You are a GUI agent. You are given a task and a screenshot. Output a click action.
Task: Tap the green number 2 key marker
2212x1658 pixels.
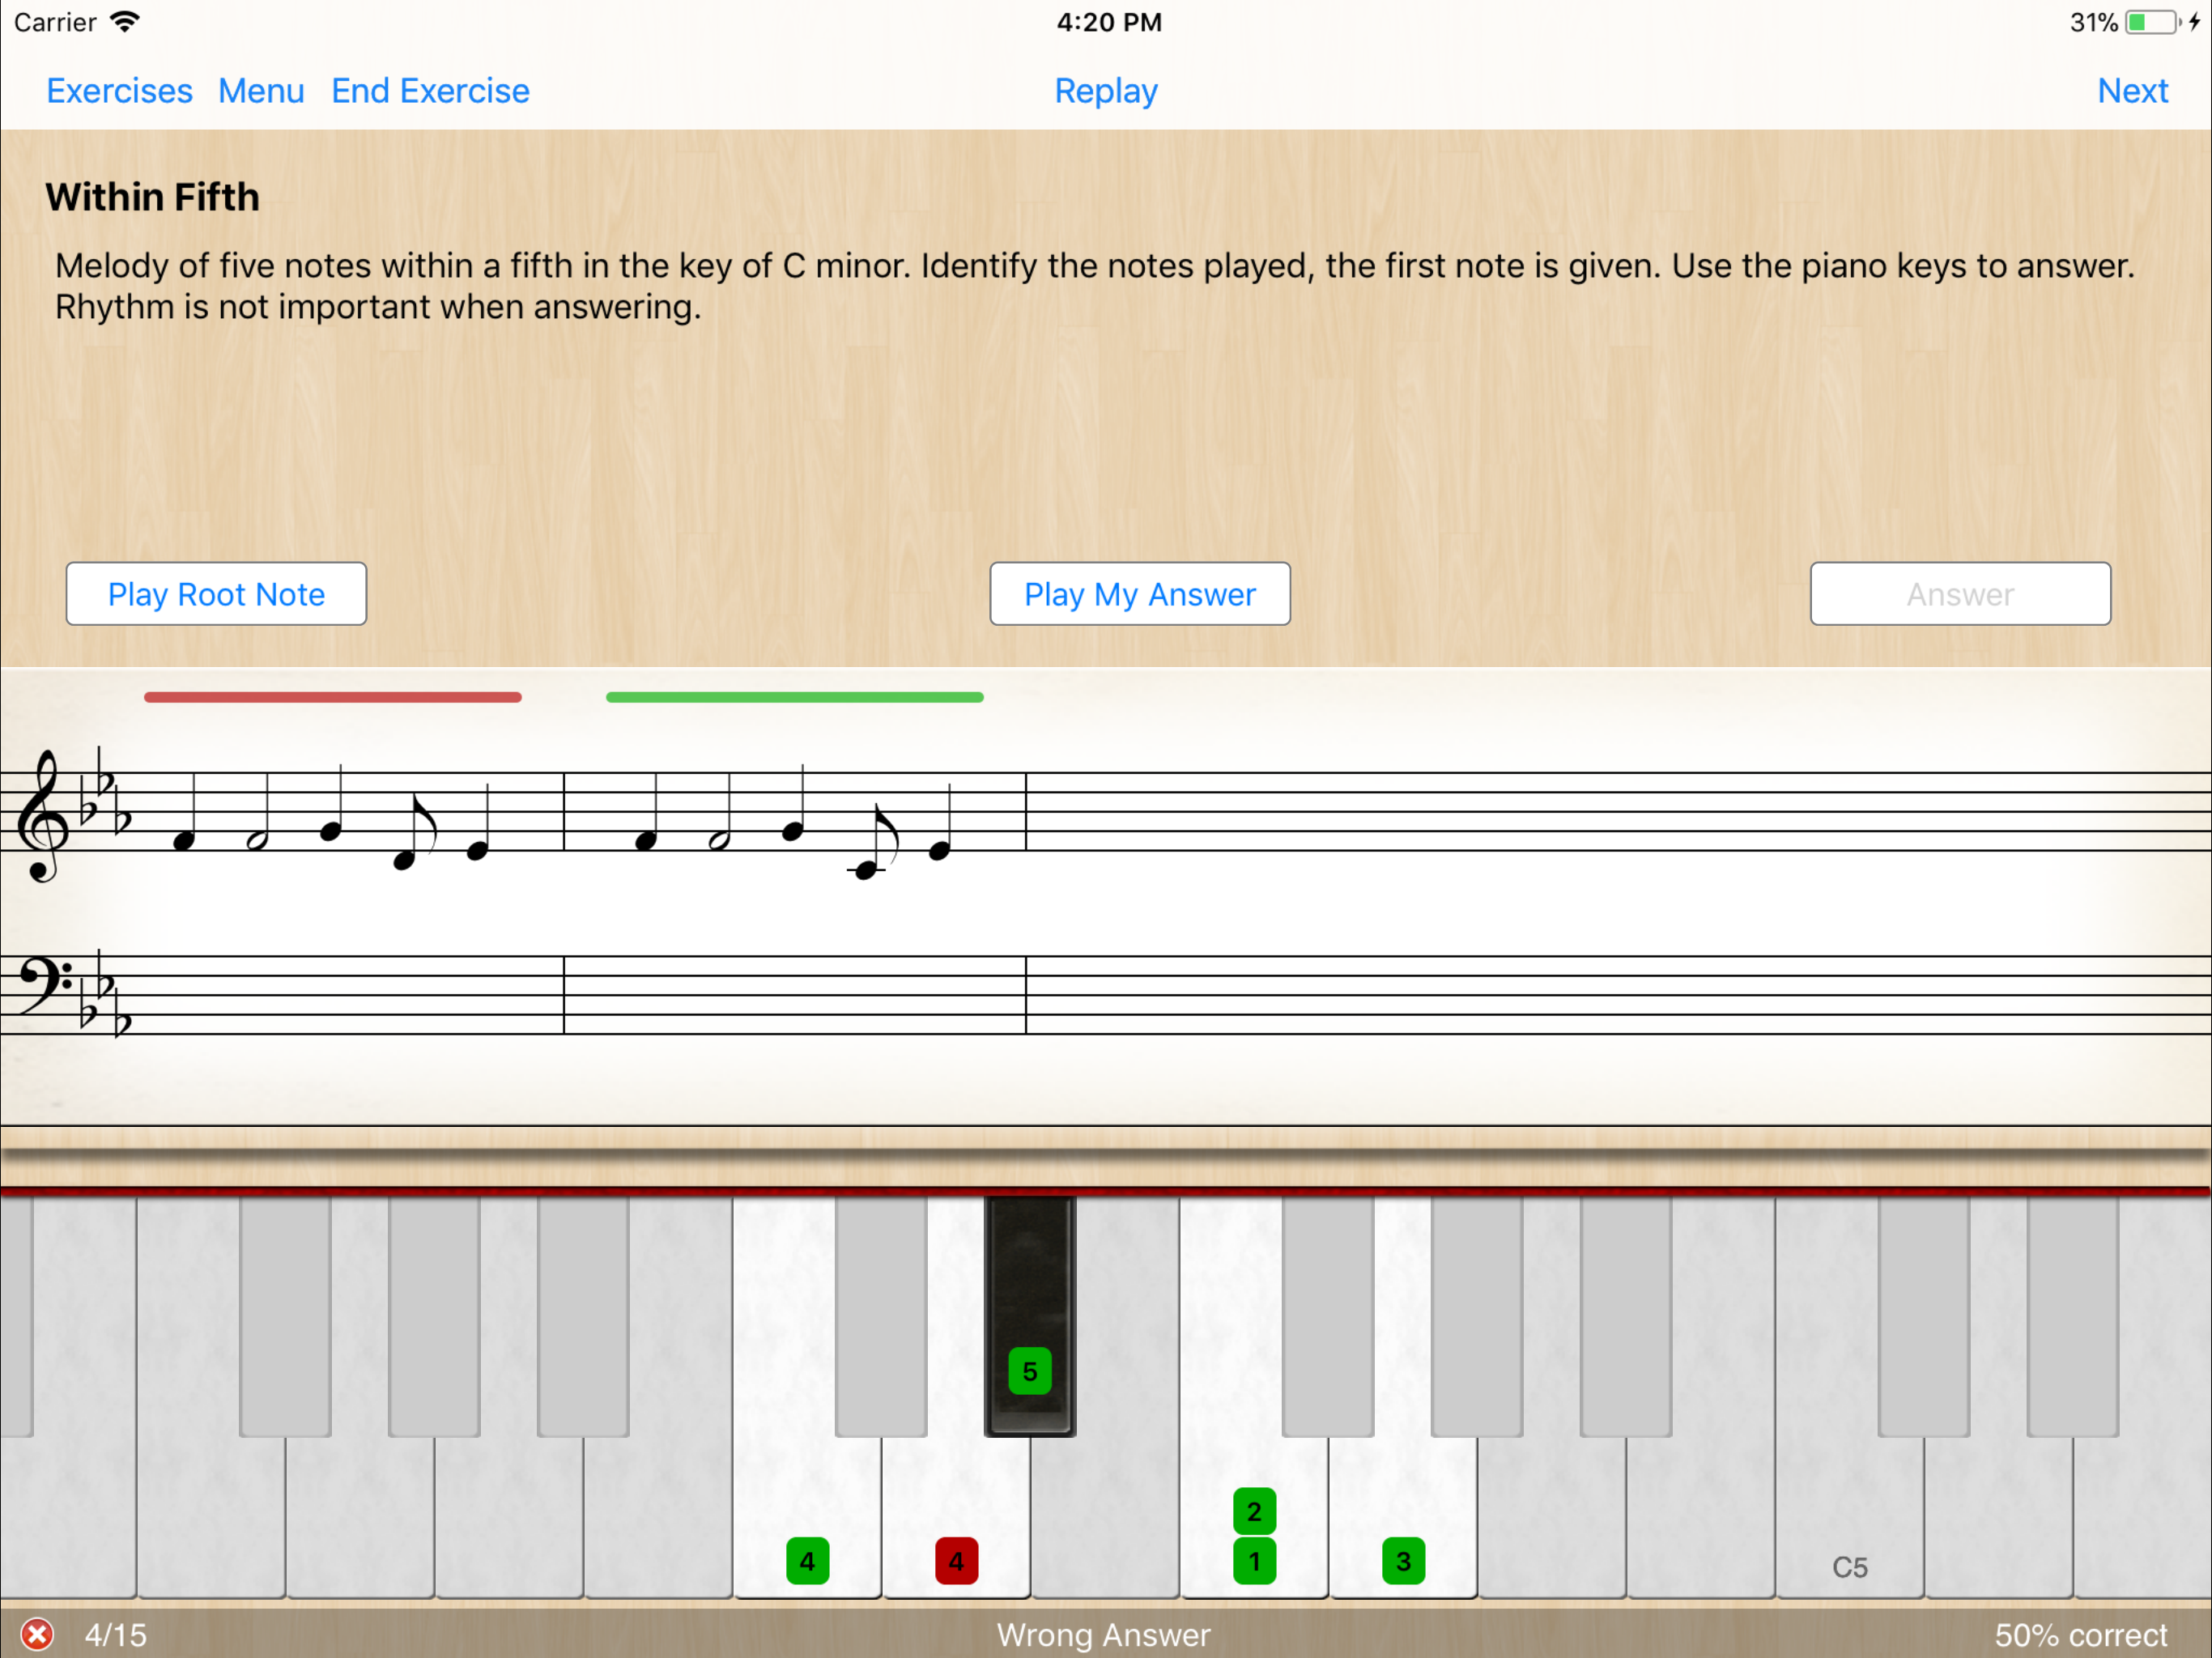coord(1254,1511)
